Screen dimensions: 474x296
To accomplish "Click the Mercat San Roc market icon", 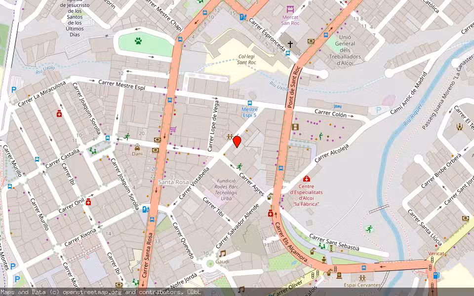I will (290, 9).
